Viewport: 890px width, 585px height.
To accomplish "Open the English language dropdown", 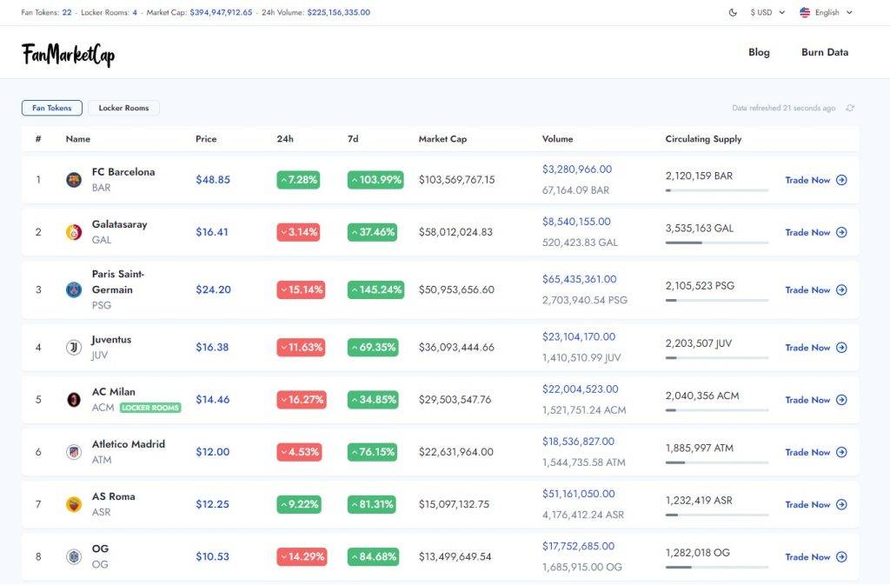I will pos(826,12).
